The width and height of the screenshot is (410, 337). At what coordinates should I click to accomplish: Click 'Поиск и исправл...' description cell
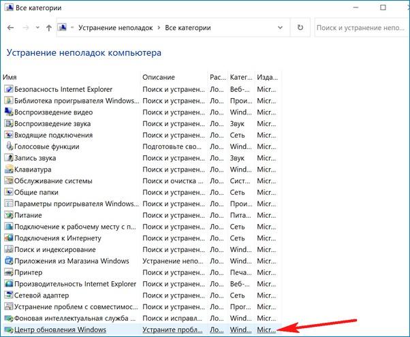point(172,318)
